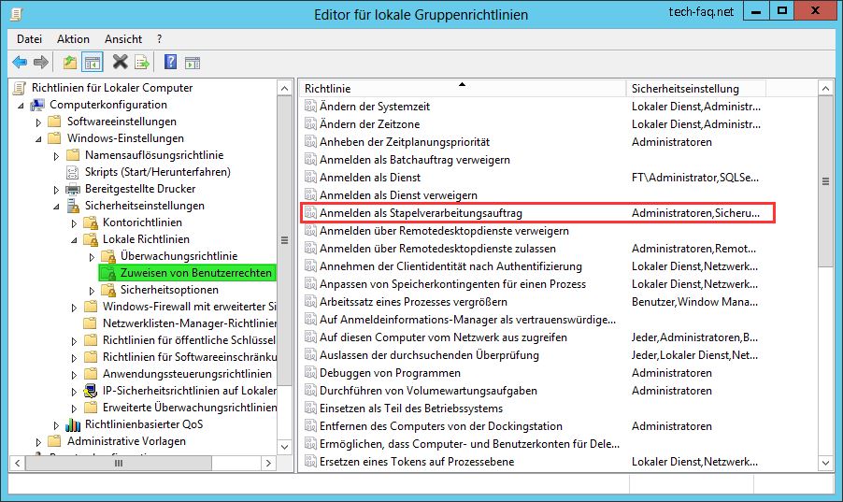Select the Netzwerklisten-Manager-Richtlinien tree item
843x502 pixels.
[190, 323]
